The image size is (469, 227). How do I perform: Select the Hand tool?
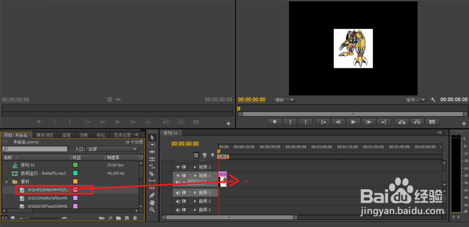(152, 203)
